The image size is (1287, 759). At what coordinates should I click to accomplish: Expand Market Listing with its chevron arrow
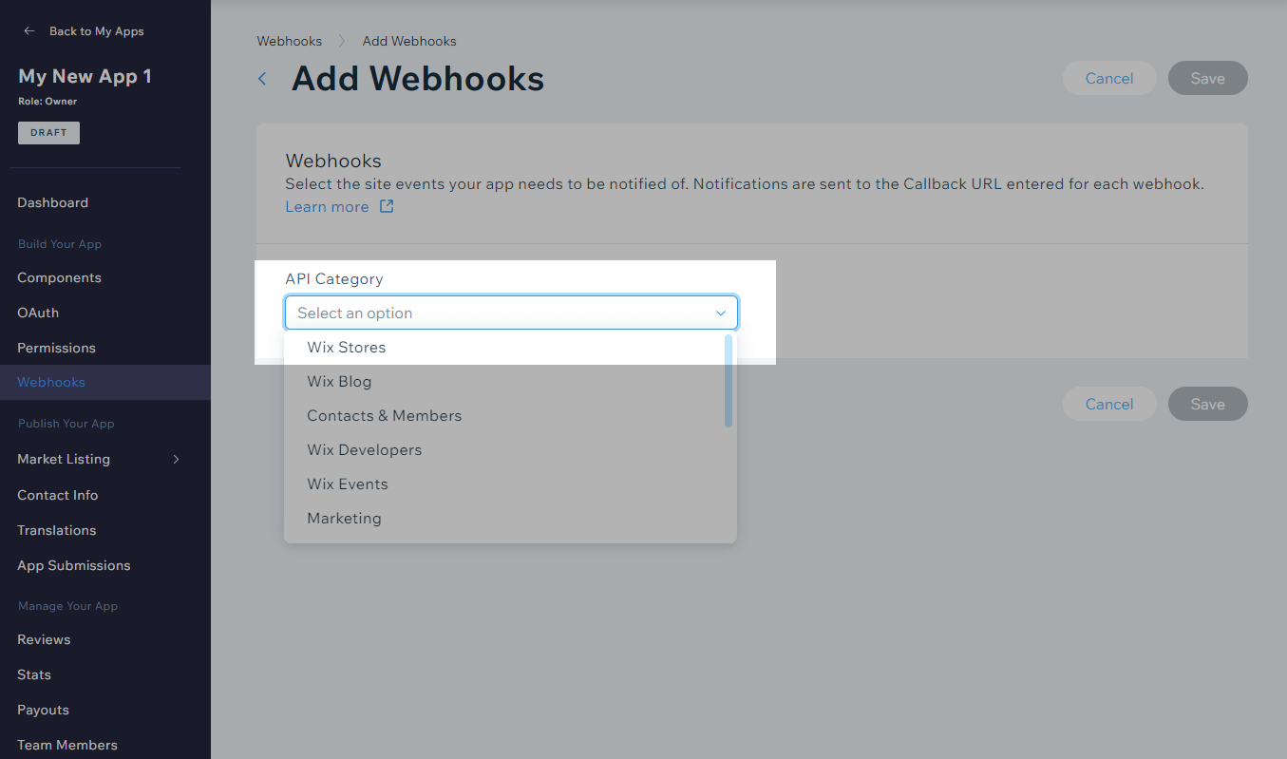coord(176,459)
